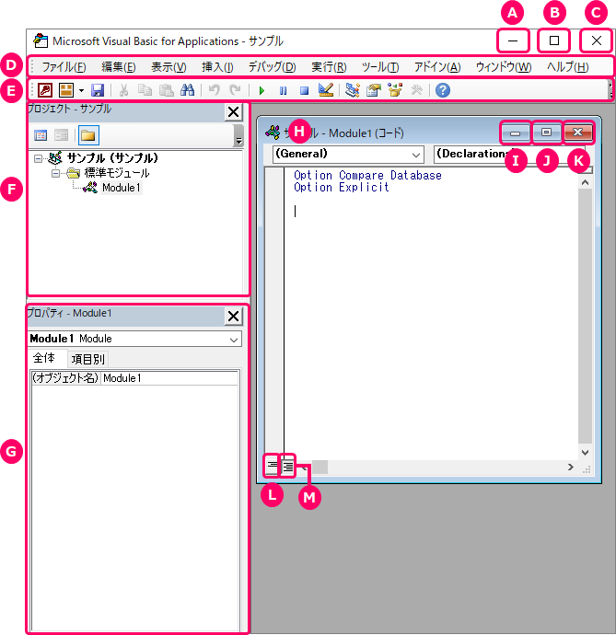Open the Module1 Module object dropdown
The height and width of the screenshot is (635, 616).
coord(234,340)
